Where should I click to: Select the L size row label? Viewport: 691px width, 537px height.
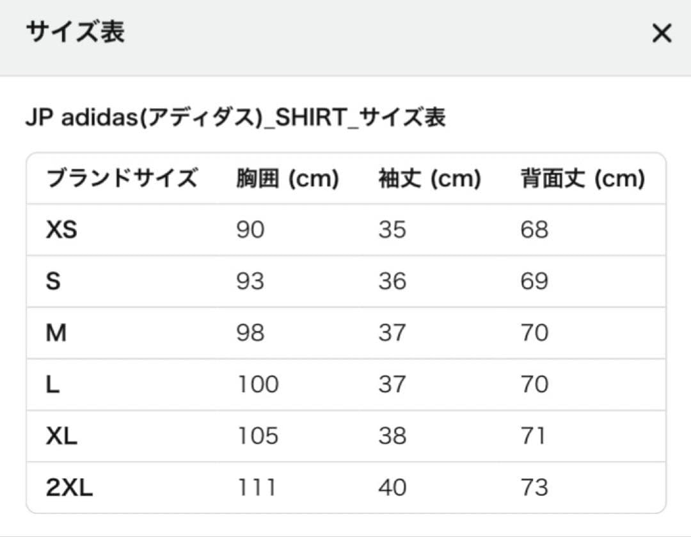tap(54, 384)
